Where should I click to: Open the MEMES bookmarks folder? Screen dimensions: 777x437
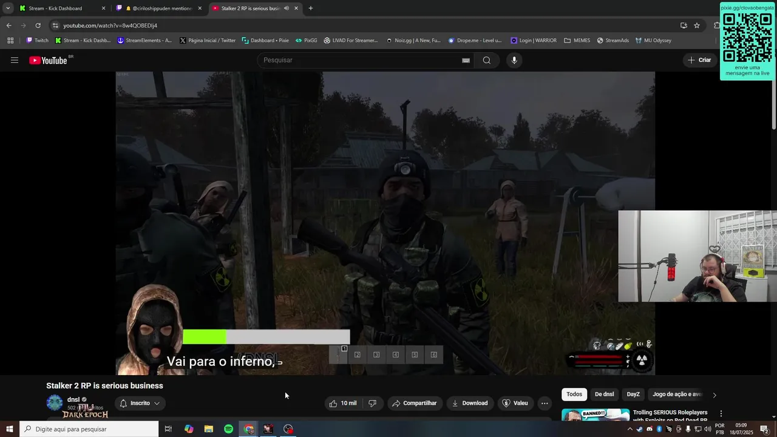click(x=577, y=41)
